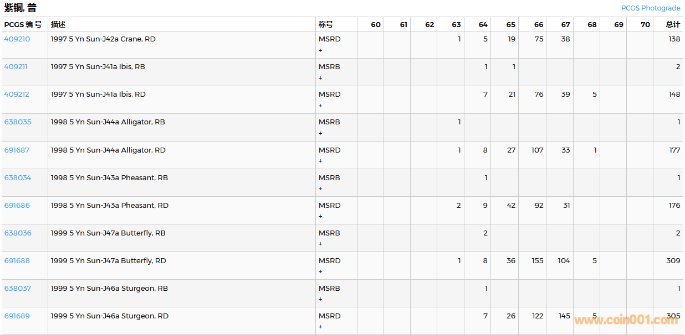Click the 155 count in Butterfly RD row
This screenshot has width=685, height=335.
point(537,261)
